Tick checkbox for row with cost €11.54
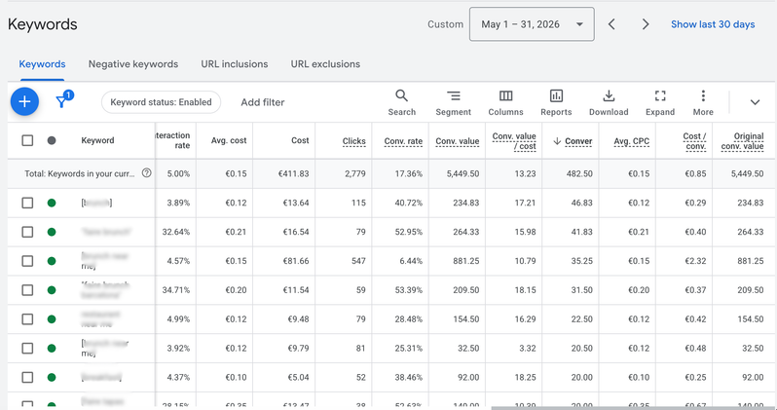 point(27,290)
